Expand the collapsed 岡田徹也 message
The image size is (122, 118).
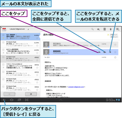click(81, 45)
